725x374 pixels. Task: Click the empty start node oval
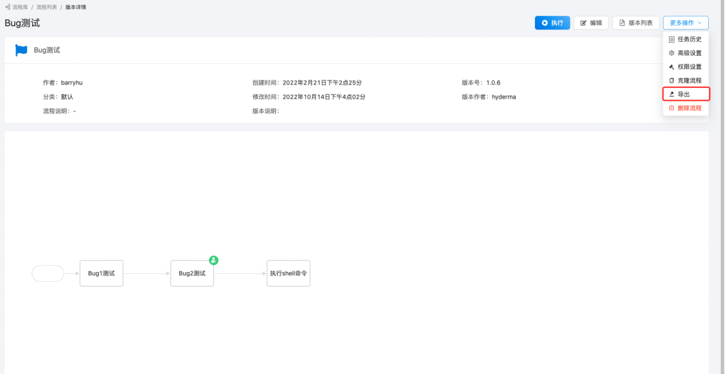coord(48,274)
